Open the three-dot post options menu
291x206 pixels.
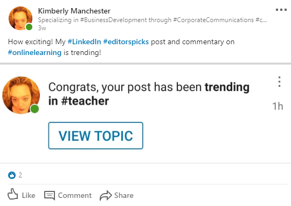281,10
